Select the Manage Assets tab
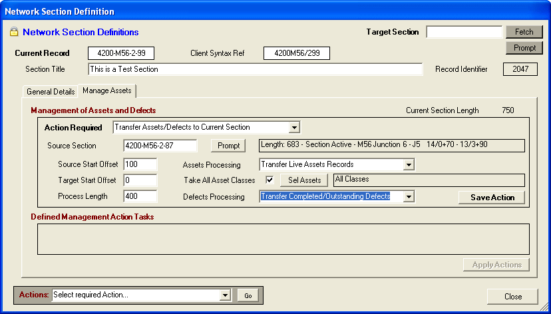 (x=107, y=90)
